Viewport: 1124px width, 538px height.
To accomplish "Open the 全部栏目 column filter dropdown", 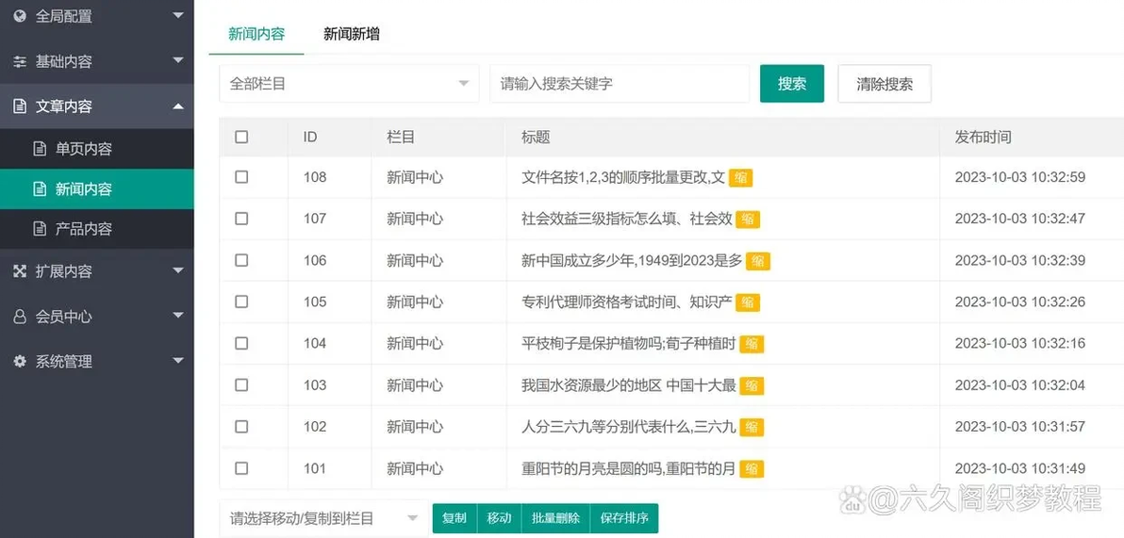I will click(x=349, y=84).
